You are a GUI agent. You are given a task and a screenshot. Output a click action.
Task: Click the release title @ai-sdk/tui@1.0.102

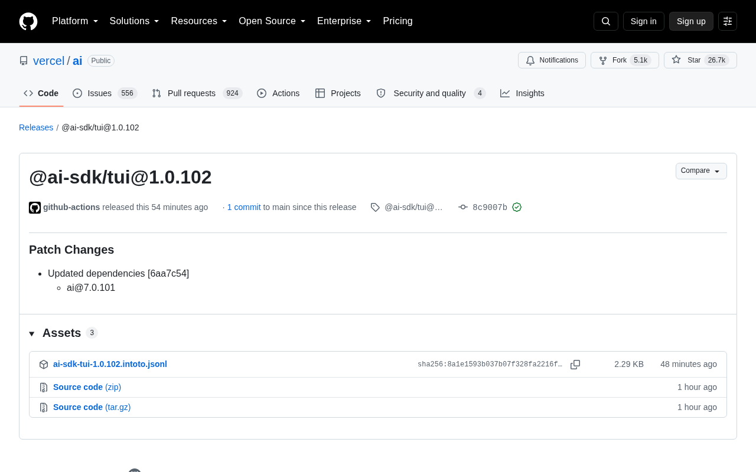120,177
